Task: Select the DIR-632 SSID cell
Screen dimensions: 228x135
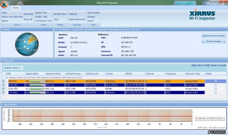Action: pyautogui.click(x=17, y=81)
